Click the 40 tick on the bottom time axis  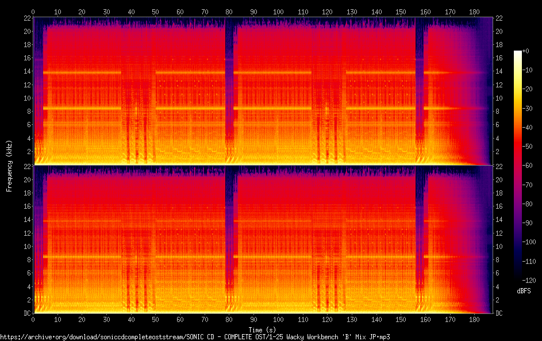131,319
